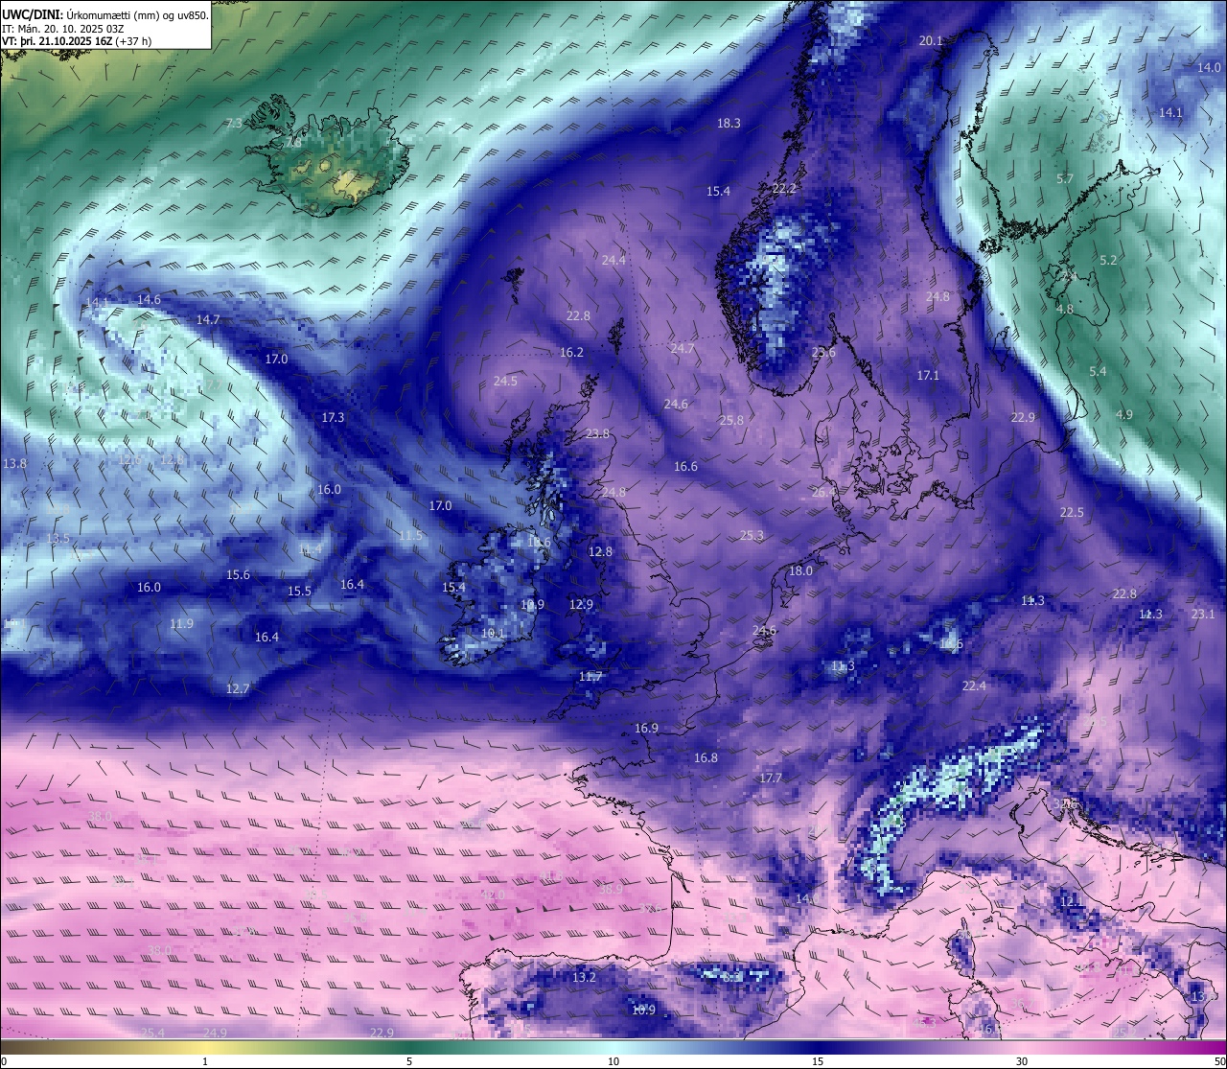Click the color scale label 30
This screenshot has height=1069, width=1227.
[1022, 1061]
